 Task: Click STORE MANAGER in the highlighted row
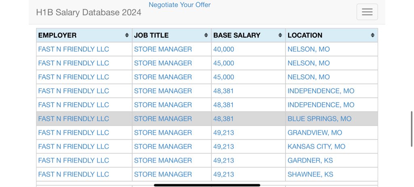(x=163, y=119)
